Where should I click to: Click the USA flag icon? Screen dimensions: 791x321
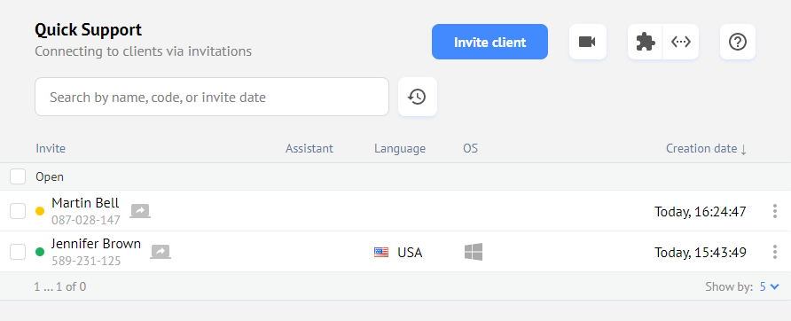[x=381, y=253]
